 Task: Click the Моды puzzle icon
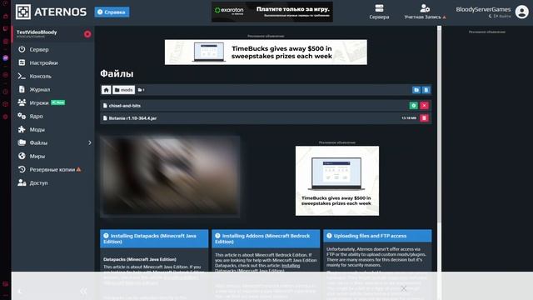(22, 129)
